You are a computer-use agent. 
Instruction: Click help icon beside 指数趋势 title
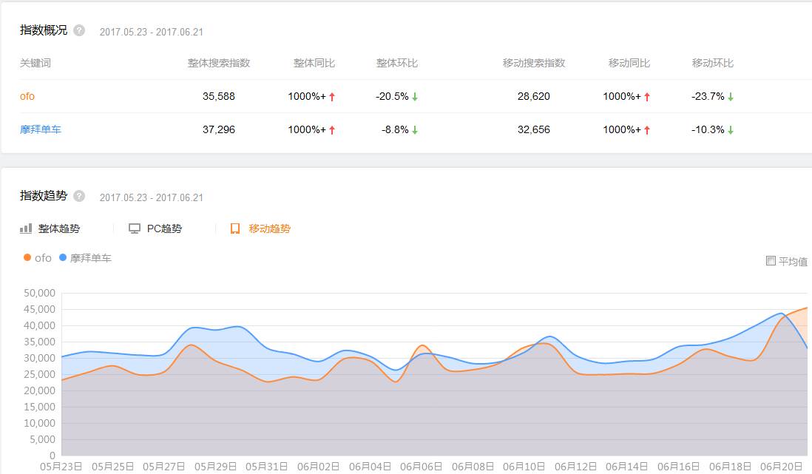click(79, 196)
